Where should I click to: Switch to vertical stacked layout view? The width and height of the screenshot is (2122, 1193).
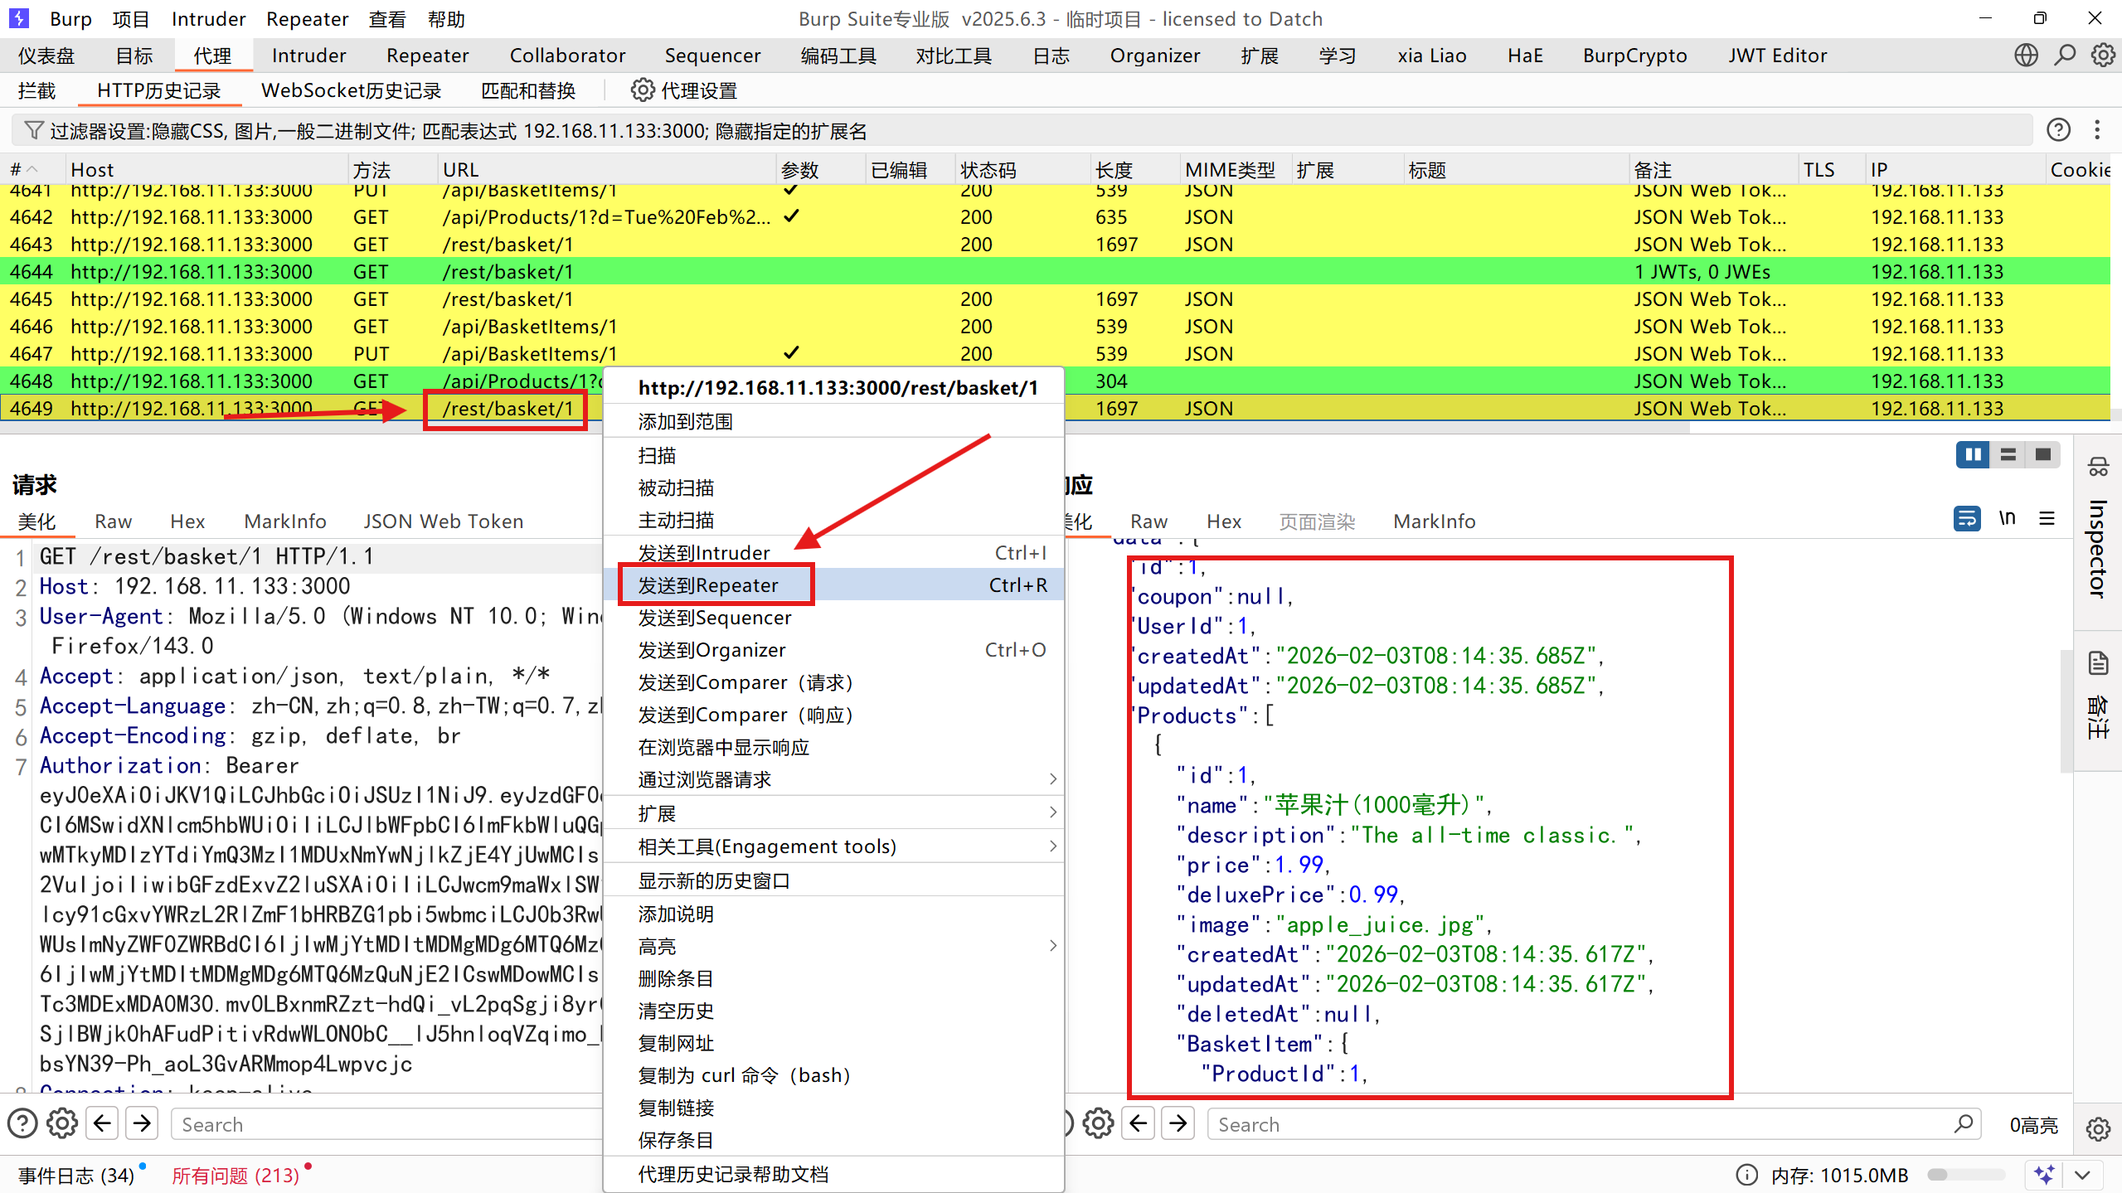coord(2008,454)
